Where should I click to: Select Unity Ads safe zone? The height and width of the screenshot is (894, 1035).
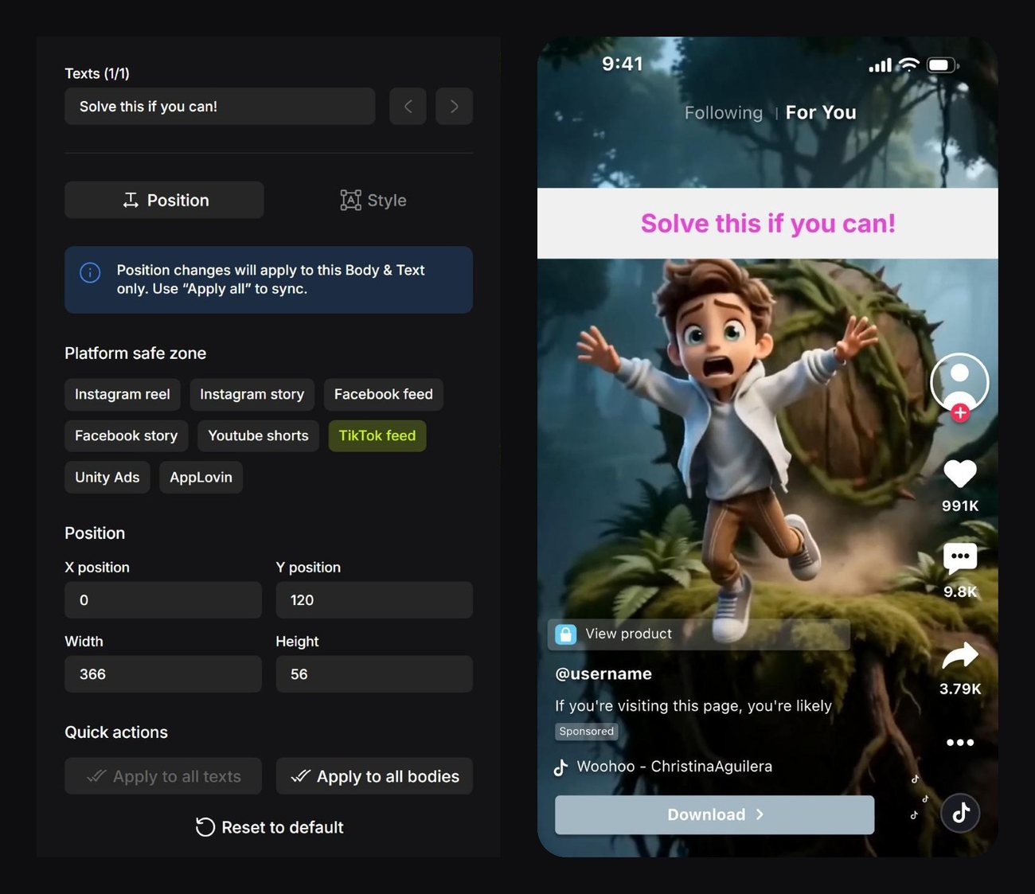(x=107, y=477)
